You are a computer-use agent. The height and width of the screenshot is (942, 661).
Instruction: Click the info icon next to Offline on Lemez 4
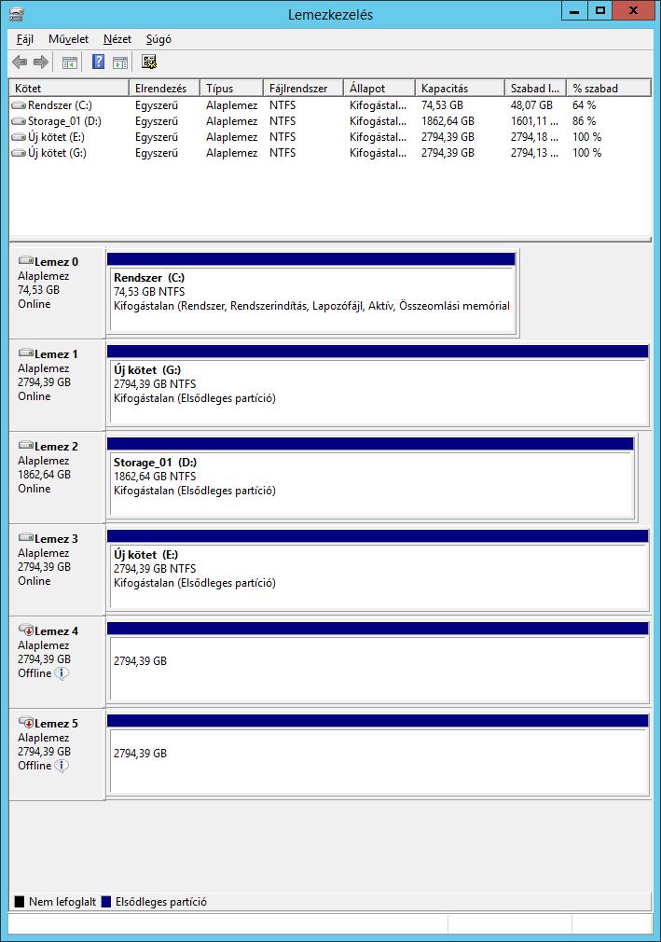[62, 673]
